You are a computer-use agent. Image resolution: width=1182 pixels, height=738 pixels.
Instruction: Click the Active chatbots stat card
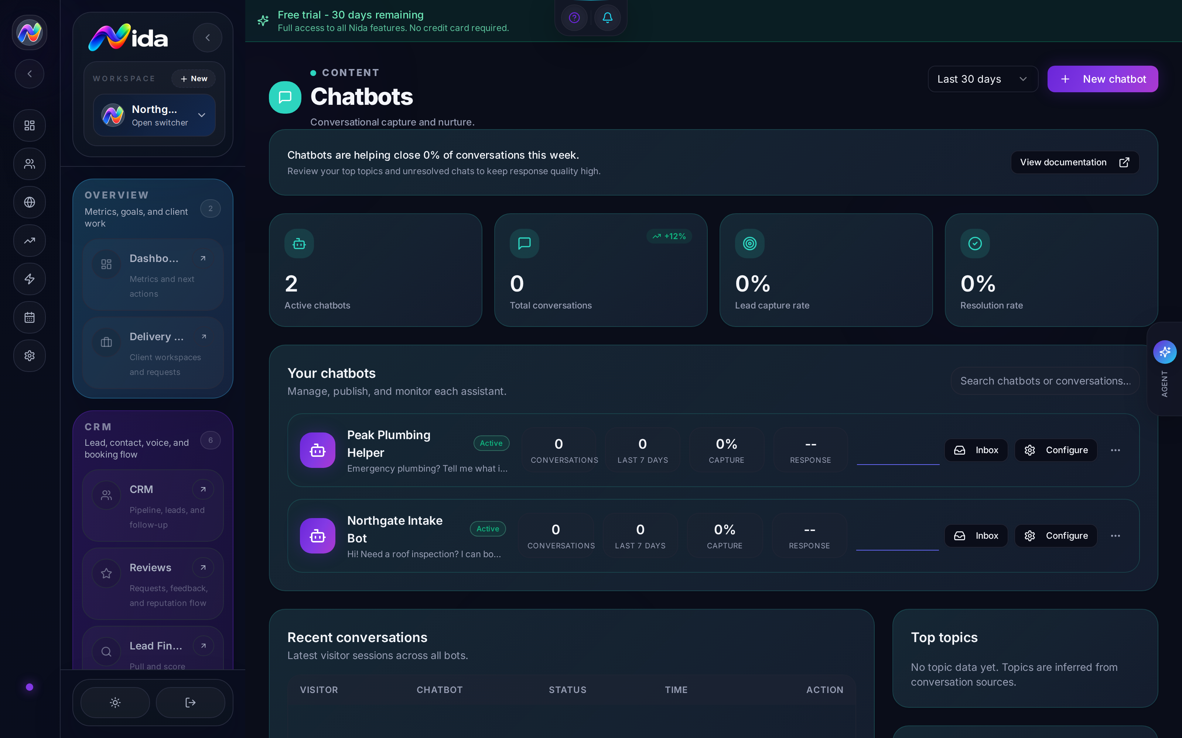375,270
